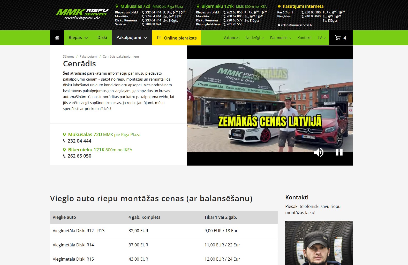The height and width of the screenshot is (265, 408).
Task: Open the Vakances page link
Action: [231, 38]
